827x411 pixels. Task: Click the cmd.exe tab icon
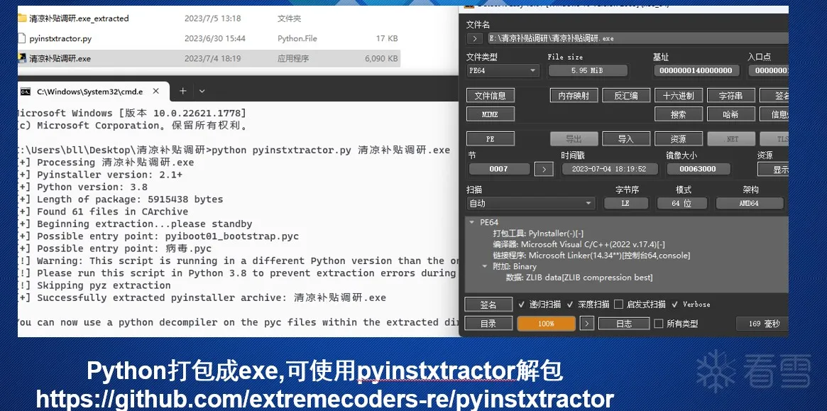pyautogui.click(x=26, y=92)
